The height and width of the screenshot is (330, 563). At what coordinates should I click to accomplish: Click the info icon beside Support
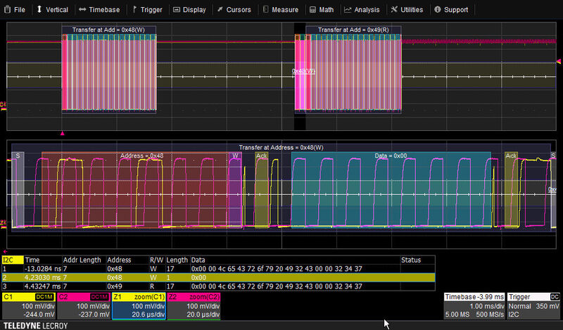(x=437, y=9)
